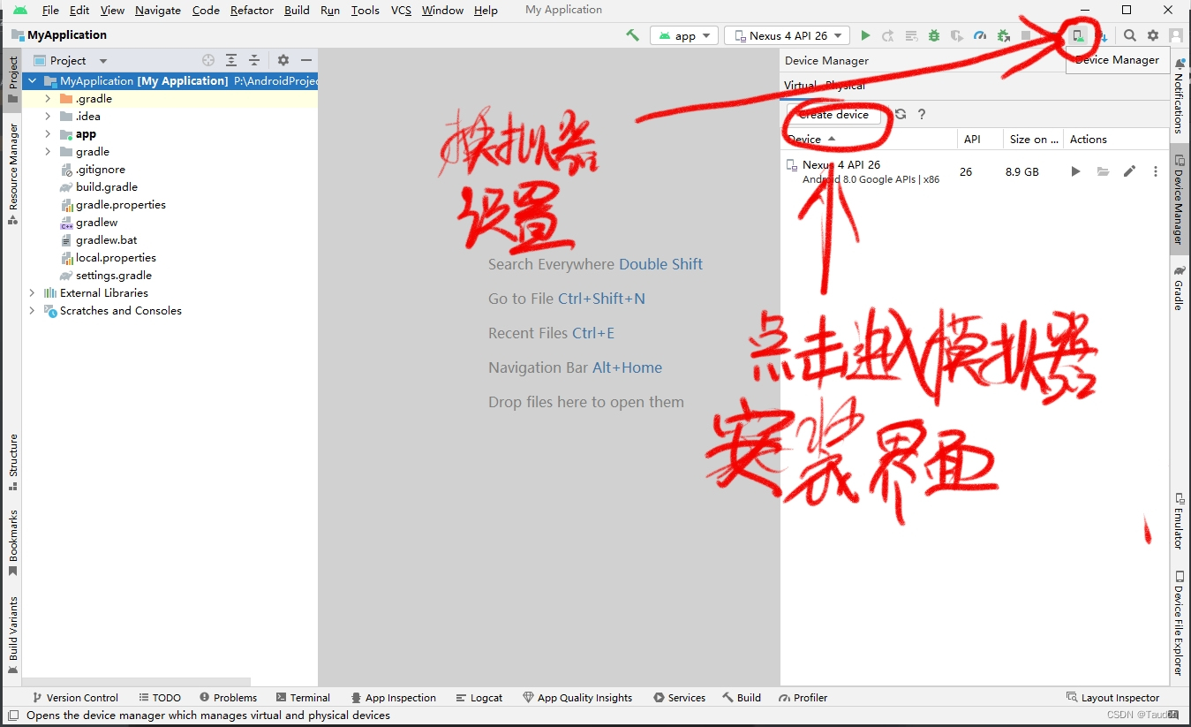Open the Layout Inspector tool window
This screenshot has height=727, width=1191.
(1112, 697)
